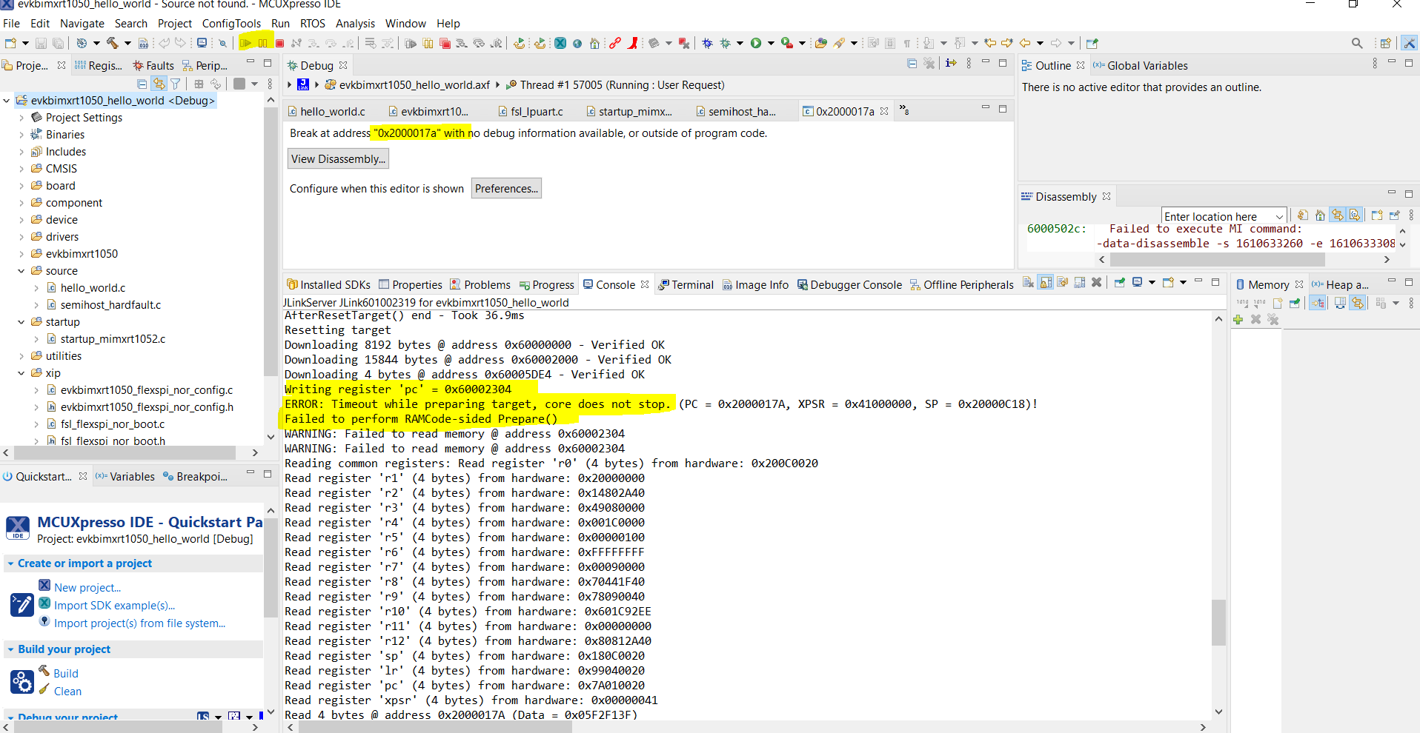Image resolution: width=1420 pixels, height=733 pixels.
Task: Pin the Console view
Action: (x=1119, y=282)
